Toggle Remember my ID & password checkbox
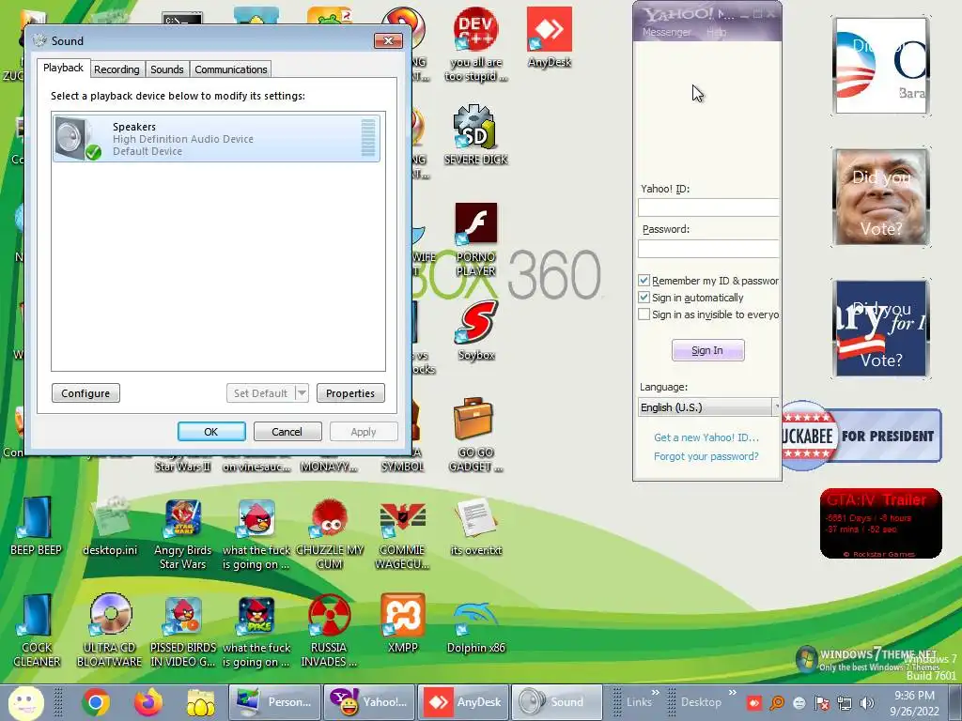The height and width of the screenshot is (721, 962). (x=644, y=280)
